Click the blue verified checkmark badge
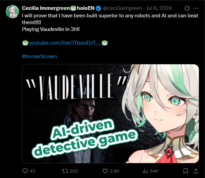The image size is (205, 178). pyautogui.click(x=99, y=8)
